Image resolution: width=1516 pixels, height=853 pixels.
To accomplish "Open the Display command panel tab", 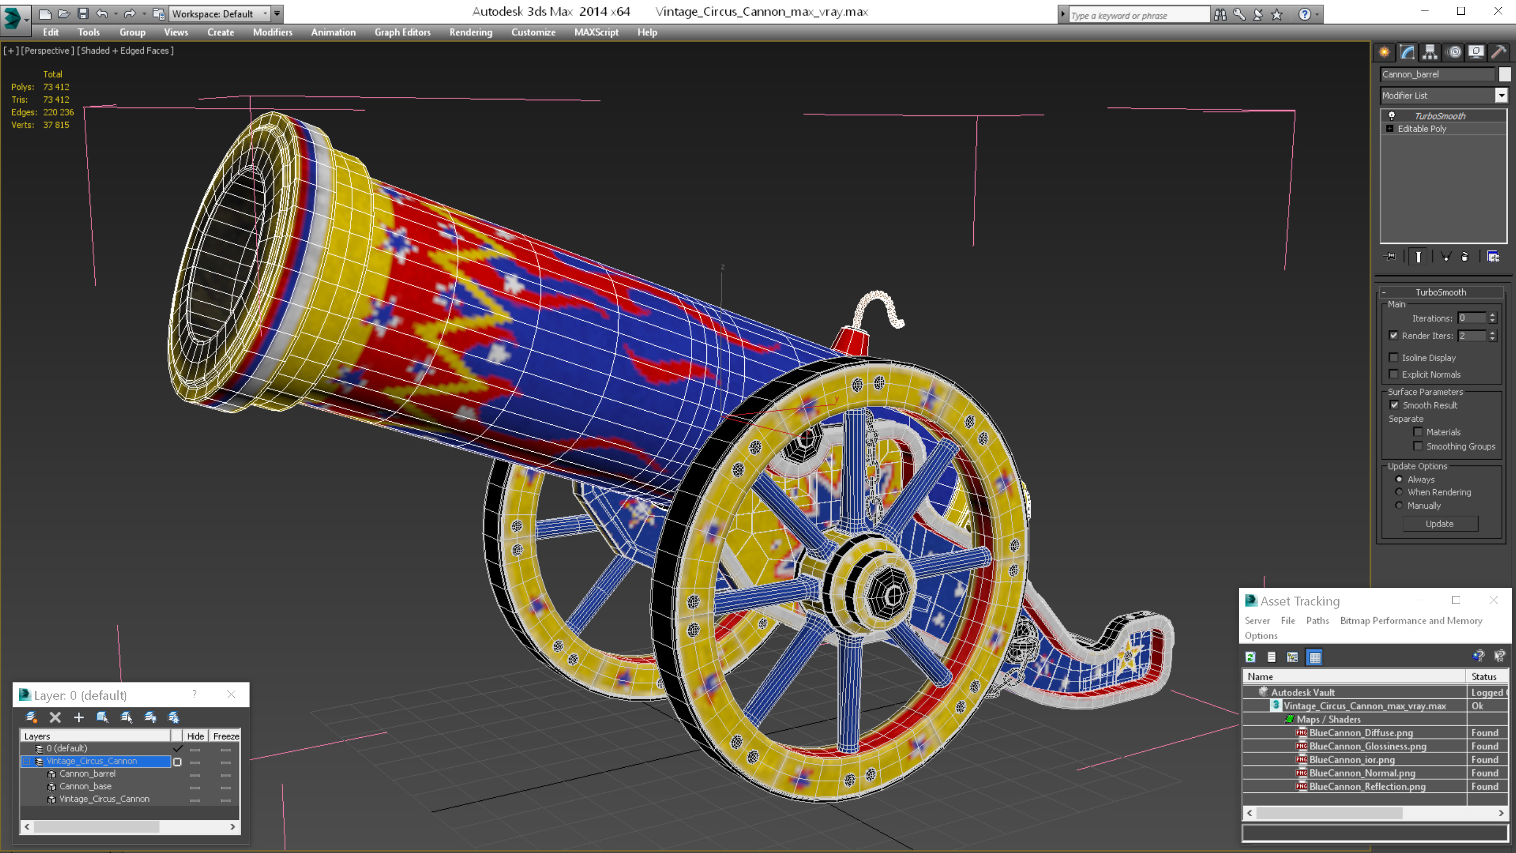I will (x=1476, y=53).
